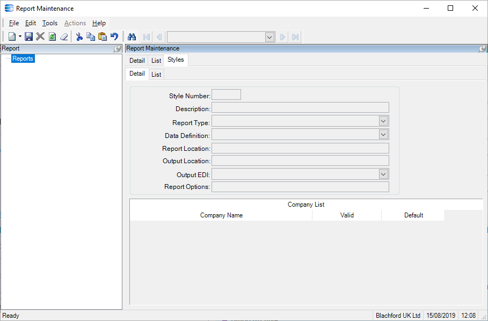488x321 pixels.
Task: Pin the Report panel with pushpin
Action: pos(117,48)
